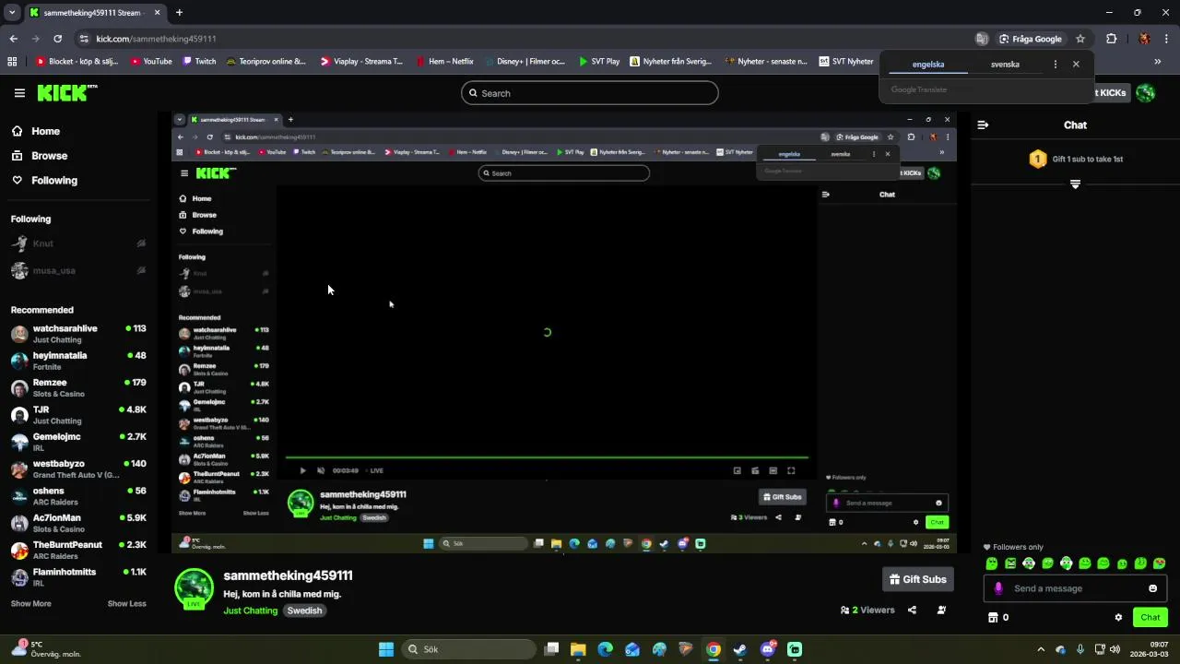Viewport: 1180px width, 664px height.
Task: Expand the gift leaderboard chevron
Action: click(x=1075, y=184)
